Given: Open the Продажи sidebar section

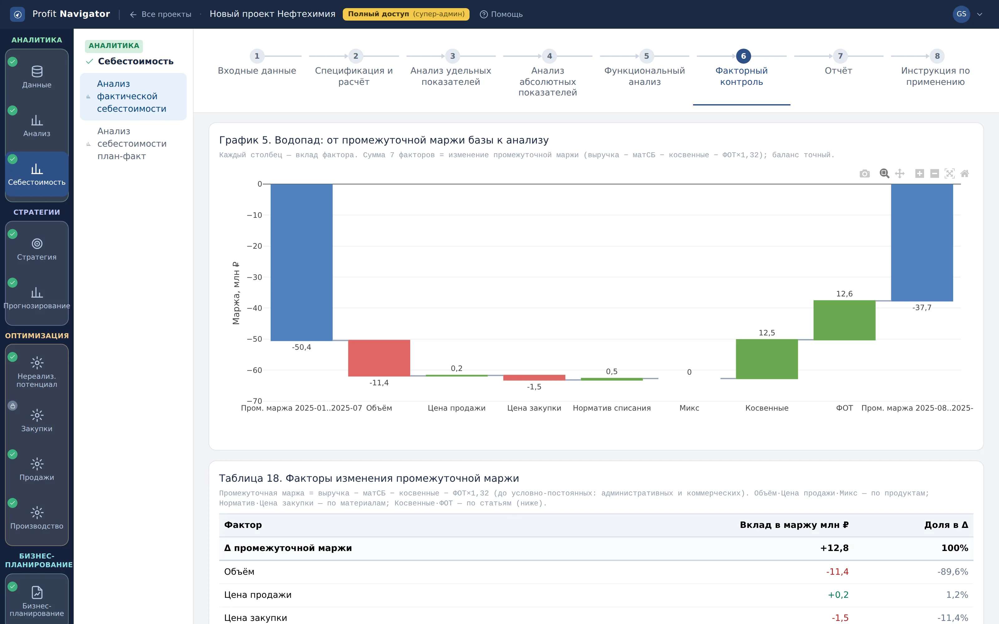Looking at the screenshot, I should 37,469.
